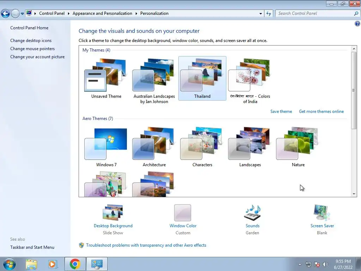
Task: Click Personalization breadcrumb item
Action: click(154, 13)
